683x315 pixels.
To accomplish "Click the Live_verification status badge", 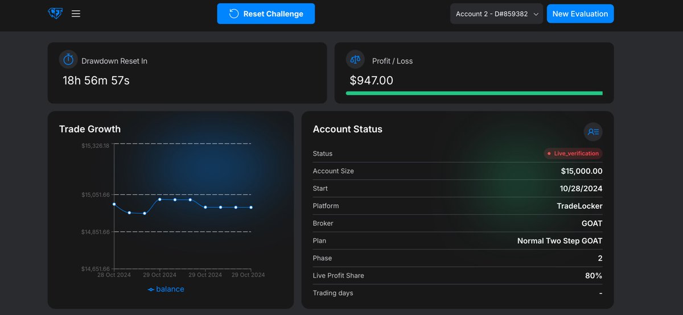I will point(573,154).
